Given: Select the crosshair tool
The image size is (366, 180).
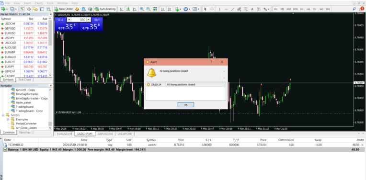Looking at the screenshot, I should tap(212, 9).
